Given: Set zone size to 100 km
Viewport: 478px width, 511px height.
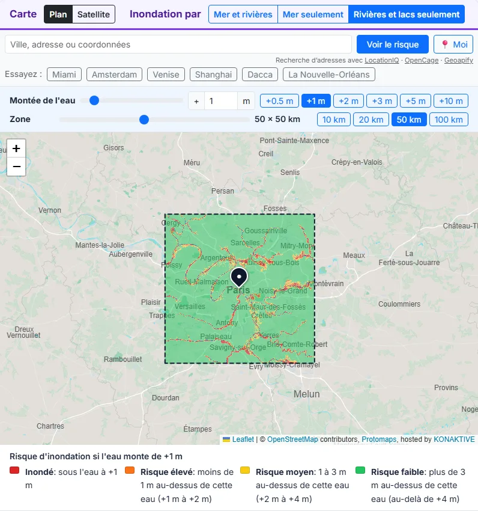Looking at the screenshot, I should 449,119.
